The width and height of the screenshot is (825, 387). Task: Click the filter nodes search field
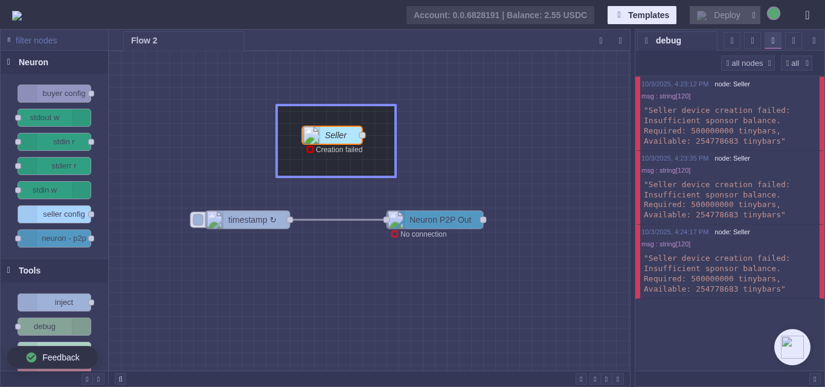[x=57, y=40]
